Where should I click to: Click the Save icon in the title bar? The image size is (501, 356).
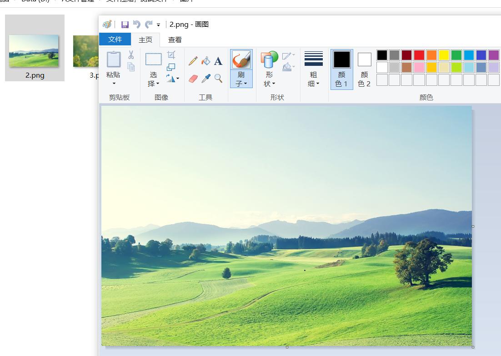pos(125,25)
